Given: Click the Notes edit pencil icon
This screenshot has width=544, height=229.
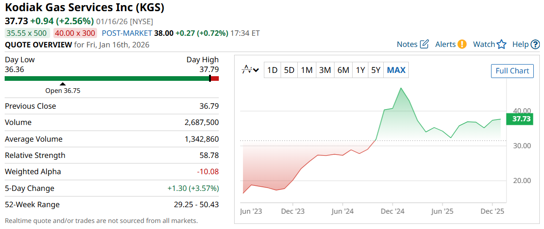Looking at the screenshot, I should [x=424, y=45].
